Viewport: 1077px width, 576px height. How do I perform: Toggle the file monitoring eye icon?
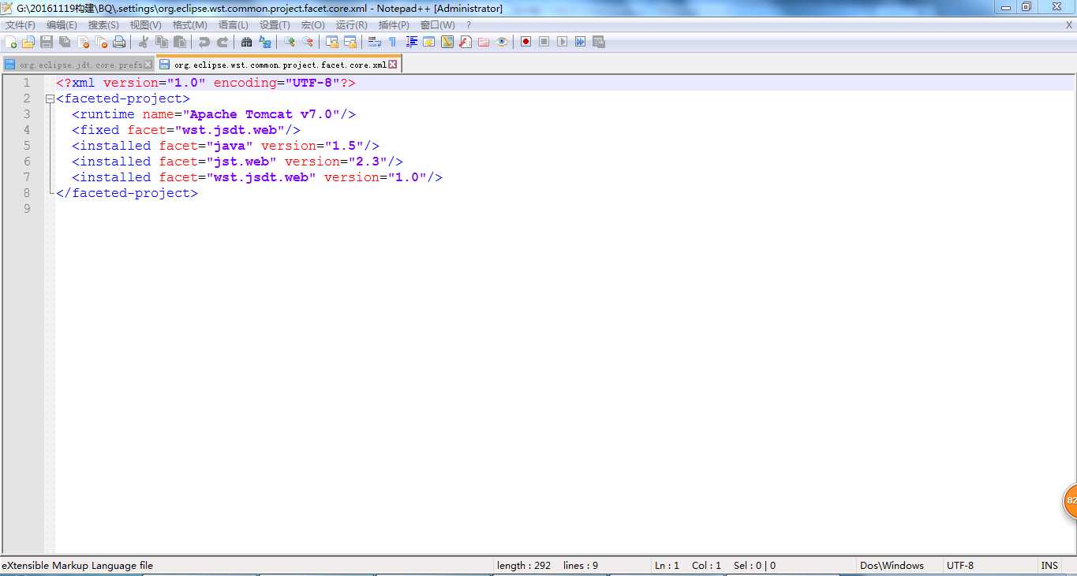point(502,42)
